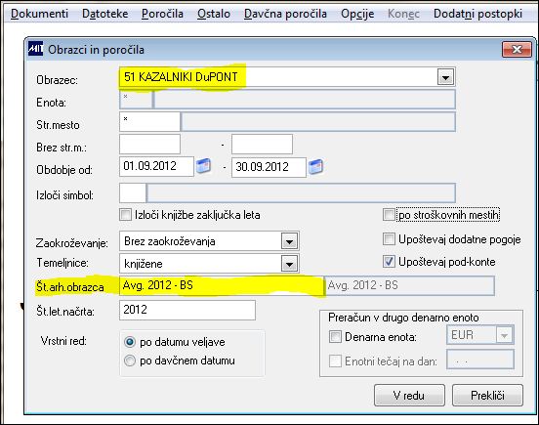Viewport: 539px width, 425px height.
Task: Select po datumu veljave radio button
Action: [130, 342]
